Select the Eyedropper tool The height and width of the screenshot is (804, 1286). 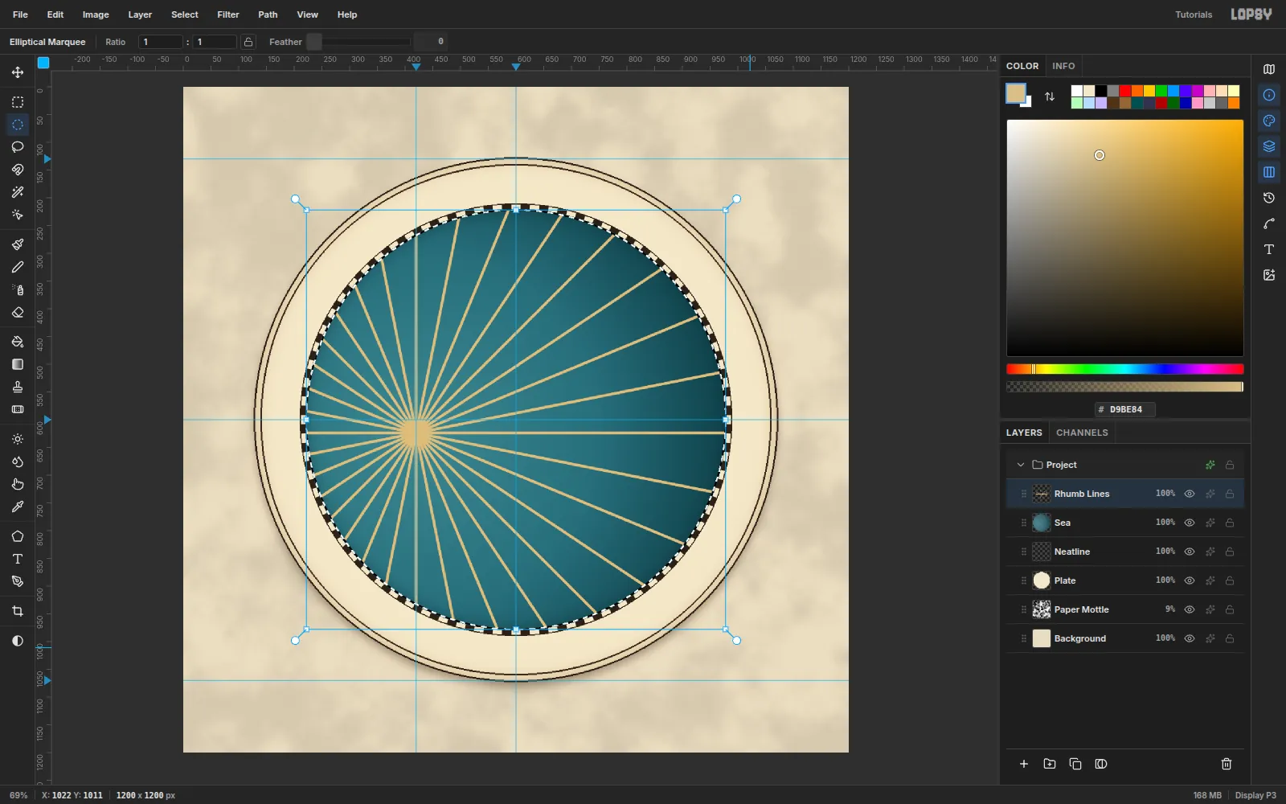[18, 507]
